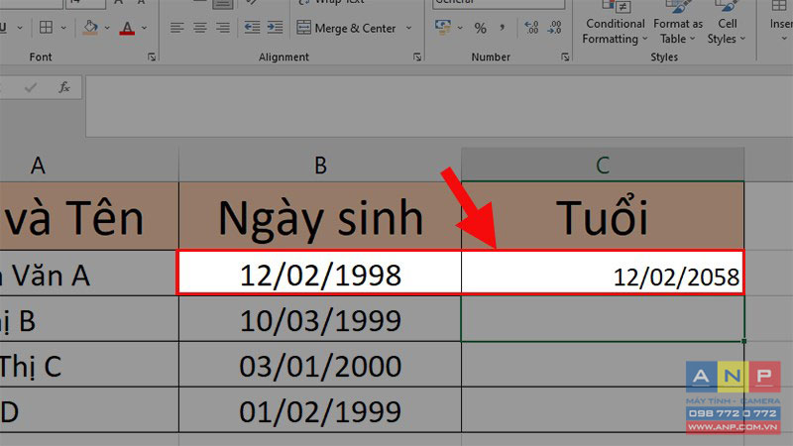This screenshot has height=446, width=793.
Task: Increase indent of cell content
Action: pos(275,28)
